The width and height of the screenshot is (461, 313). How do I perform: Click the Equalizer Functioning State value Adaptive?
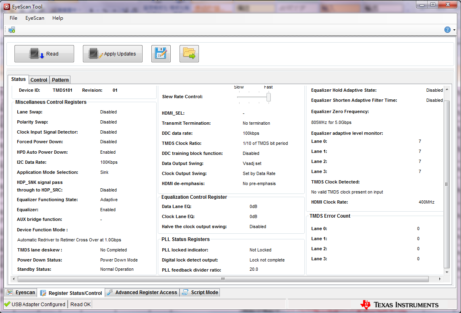(x=109, y=200)
